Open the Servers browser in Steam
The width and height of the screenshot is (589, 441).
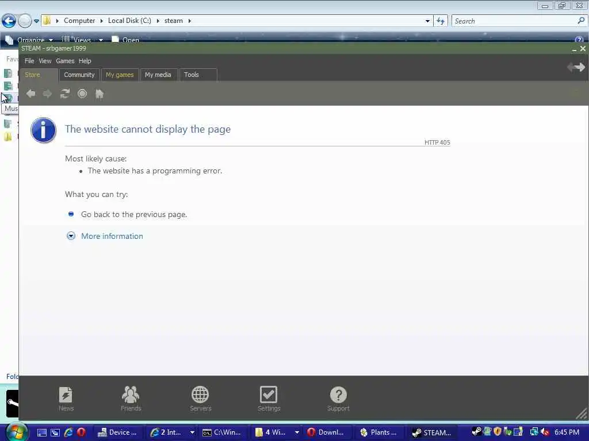pos(200,399)
